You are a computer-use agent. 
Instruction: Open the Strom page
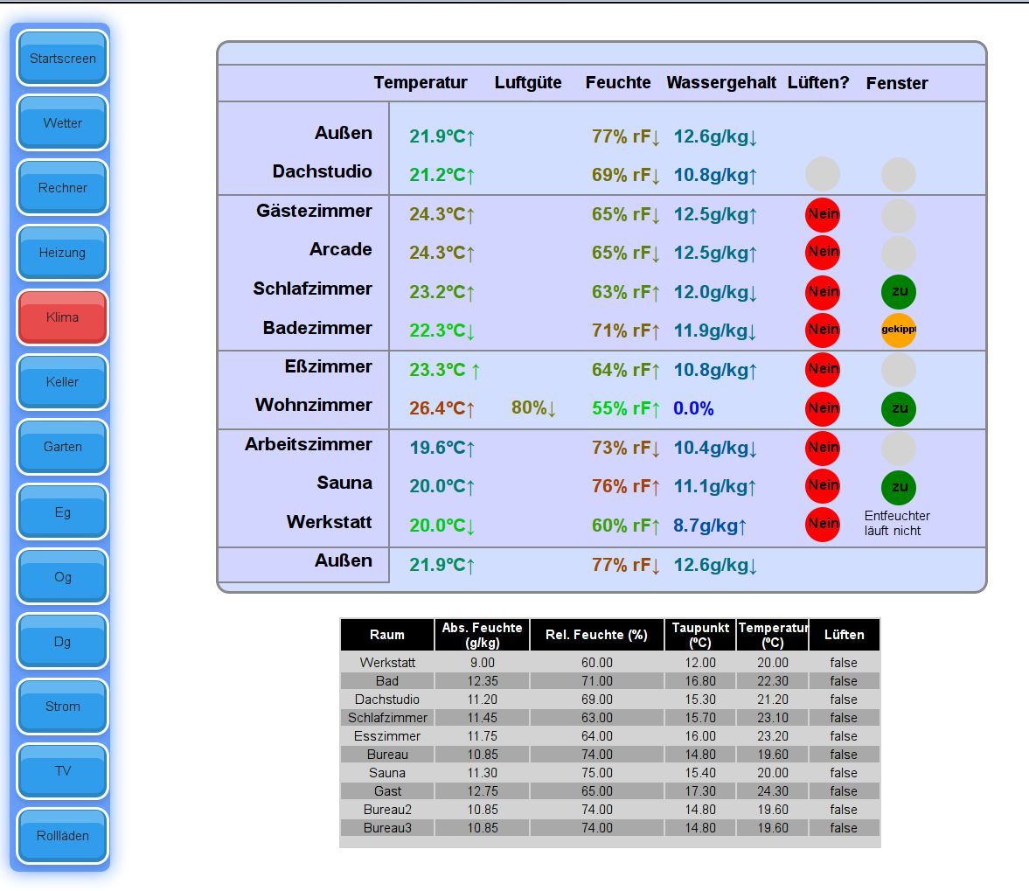pos(62,706)
